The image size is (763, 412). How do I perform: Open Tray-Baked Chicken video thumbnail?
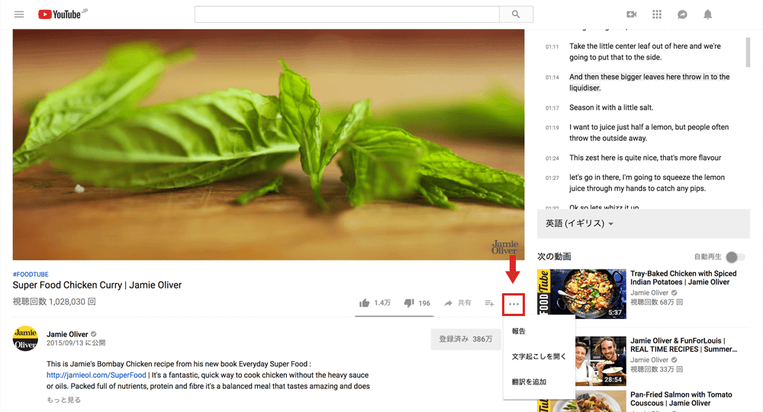pyautogui.click(x=581, y=294)
